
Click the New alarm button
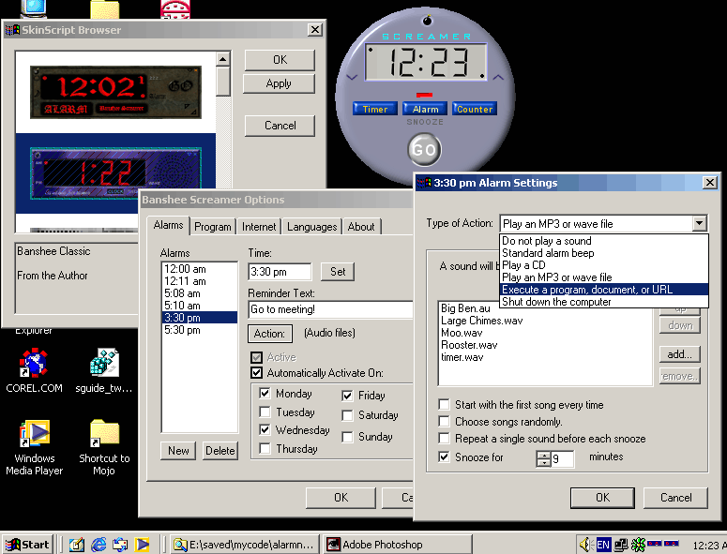coord(178,450)
